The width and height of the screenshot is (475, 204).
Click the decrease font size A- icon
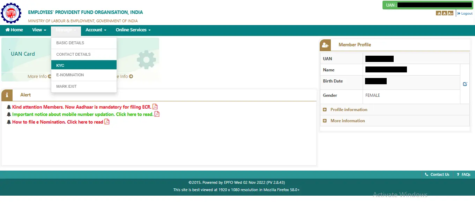coord(438,13)
